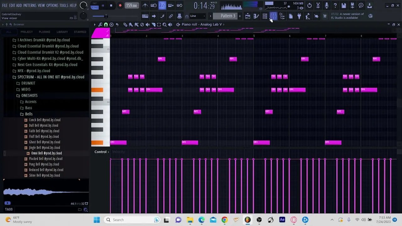This screenshot has width=402, height=226.
Task: Click the piano roll stamp chord icon
Action: (111, 24)
